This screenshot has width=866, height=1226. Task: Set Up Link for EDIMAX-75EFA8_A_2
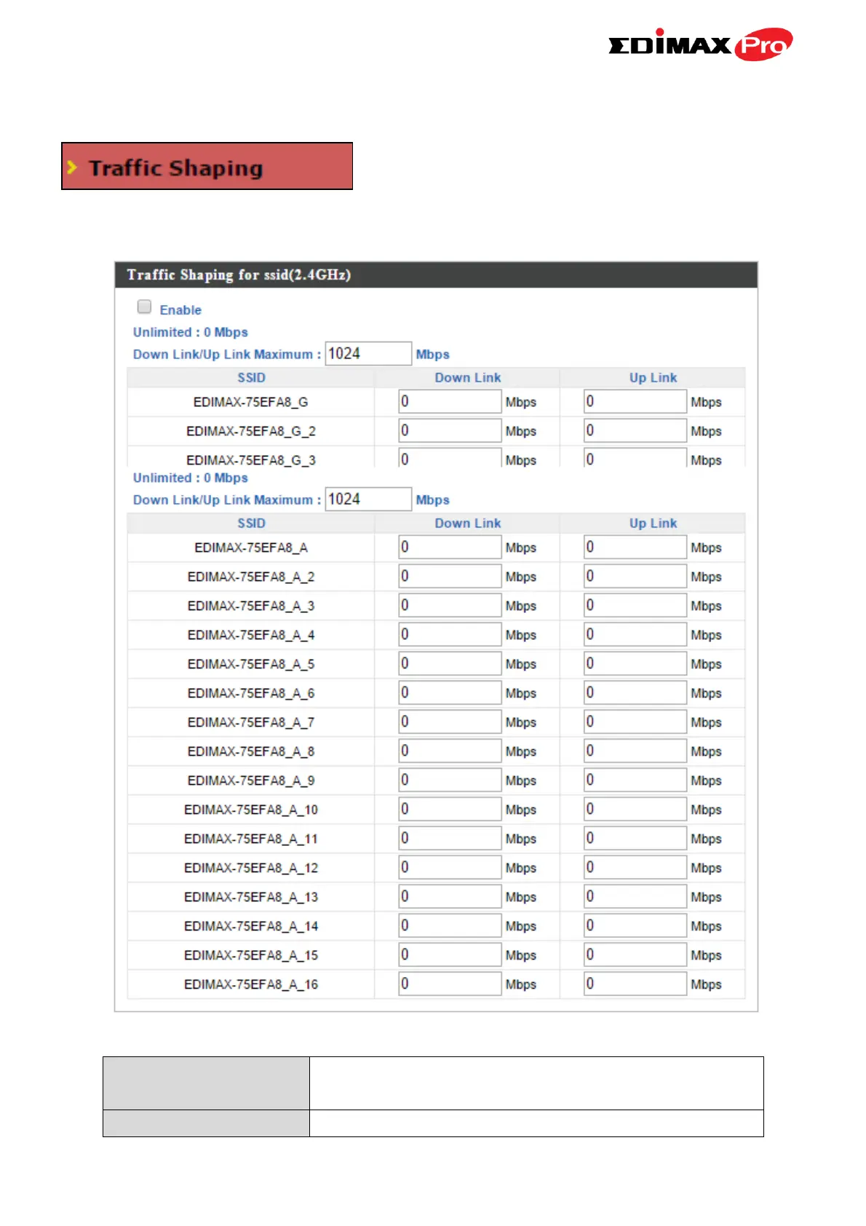[x=635, y=577]
